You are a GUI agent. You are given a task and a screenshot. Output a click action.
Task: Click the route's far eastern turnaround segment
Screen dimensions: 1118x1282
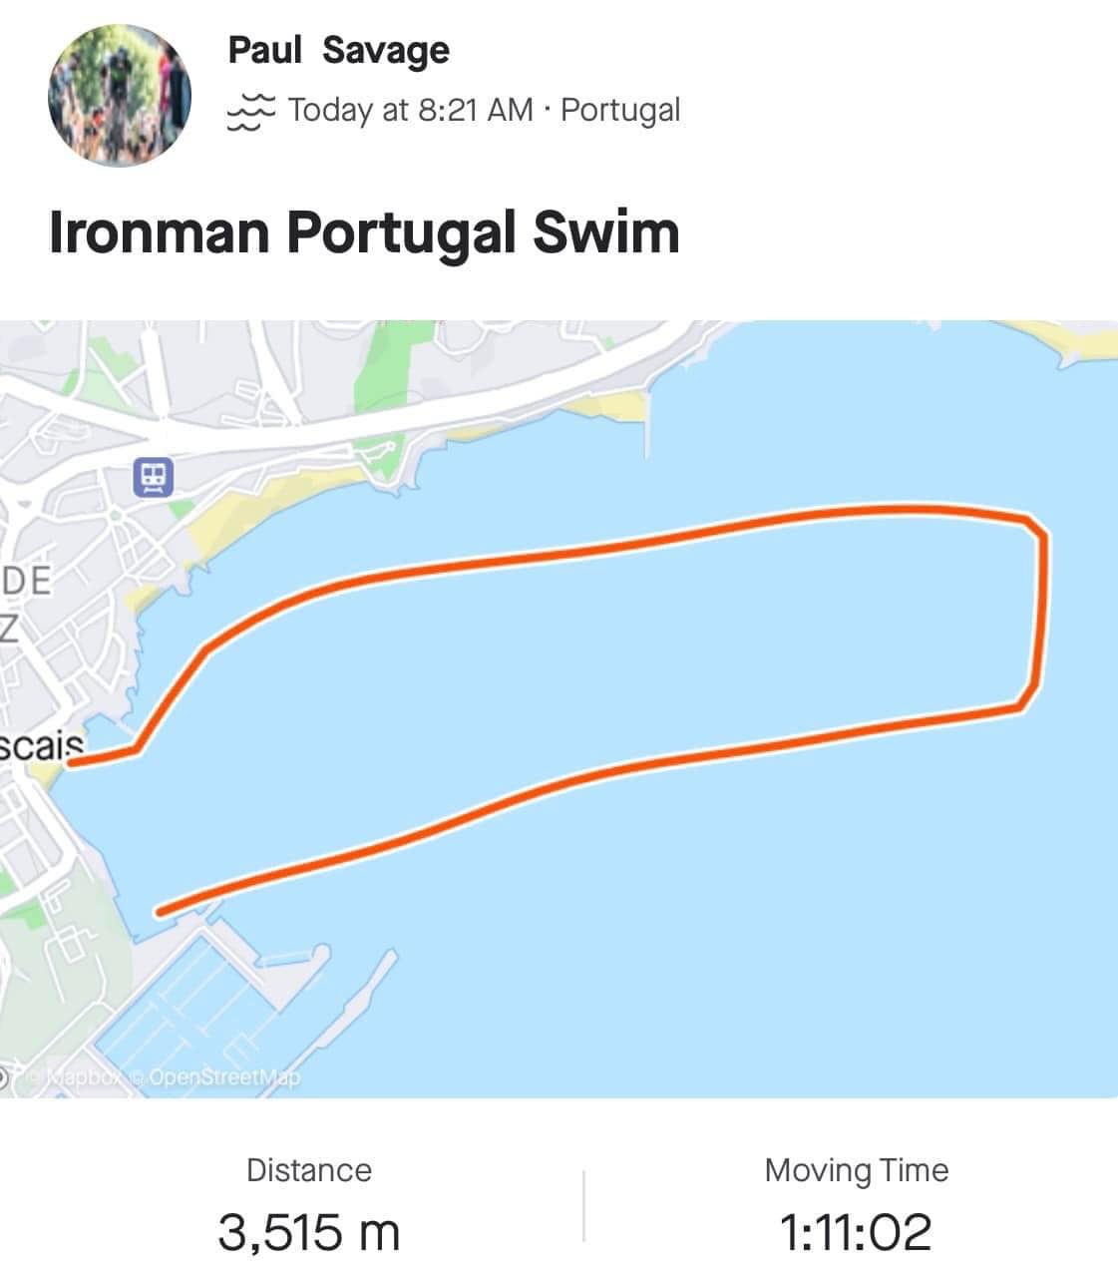[x=1043, y=614]
